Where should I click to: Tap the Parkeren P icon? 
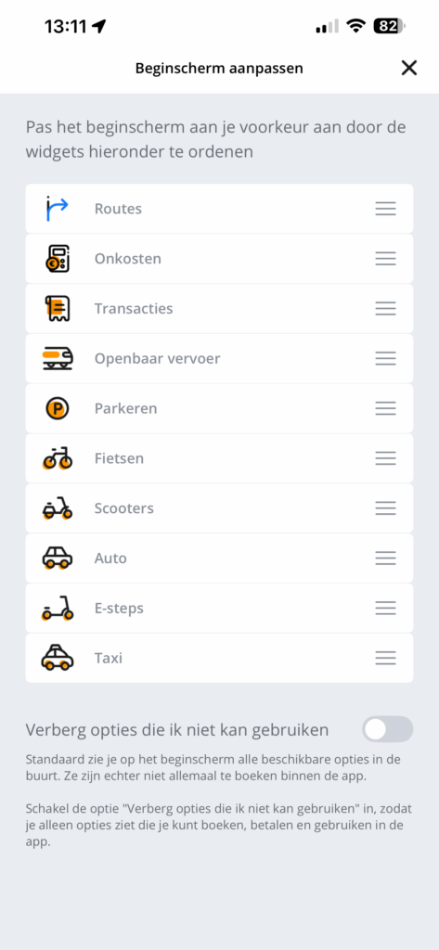(x=58, y=408)
